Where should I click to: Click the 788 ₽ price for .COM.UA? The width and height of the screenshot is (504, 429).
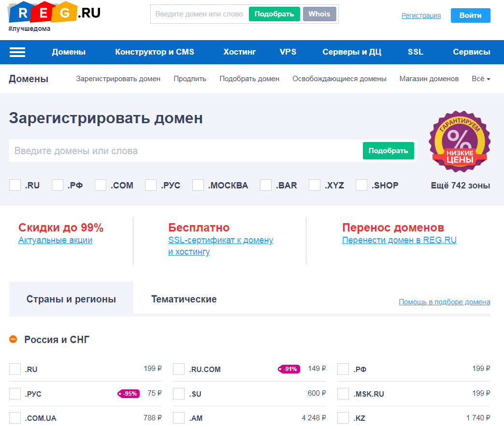(152, 418)
